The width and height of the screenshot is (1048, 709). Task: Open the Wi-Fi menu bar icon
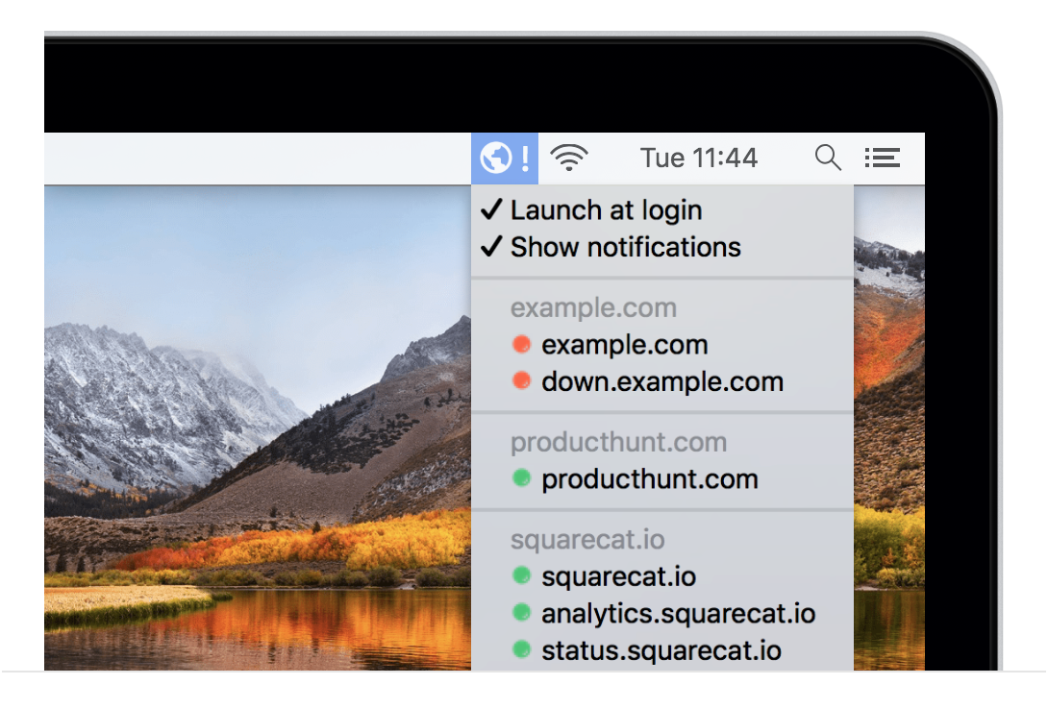pyautogui.click(x=569, y=158)
